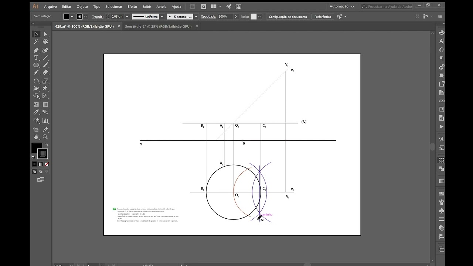Set paint to None
Image resolution: width=473 pixels, height=266 pixels.
point(47,164)
